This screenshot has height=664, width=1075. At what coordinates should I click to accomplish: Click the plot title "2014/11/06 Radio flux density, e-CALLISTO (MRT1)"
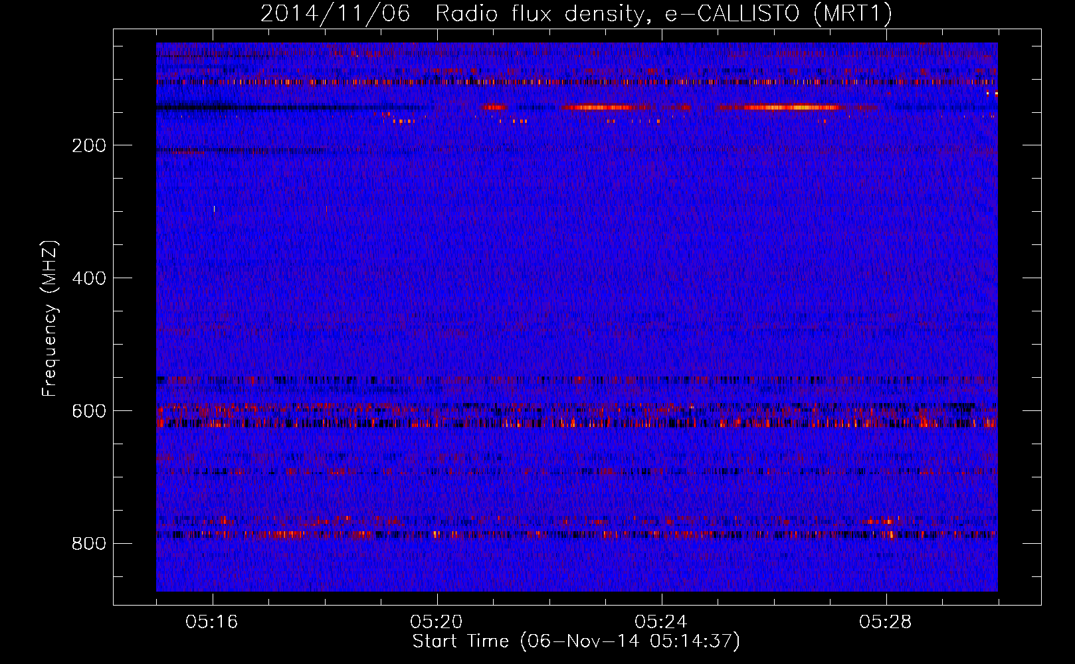pyautogui.click(x=576, y=13)
